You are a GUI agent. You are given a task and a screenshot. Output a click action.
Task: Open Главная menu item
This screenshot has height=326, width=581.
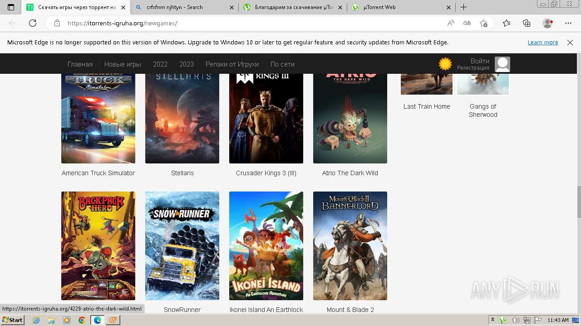80,64
